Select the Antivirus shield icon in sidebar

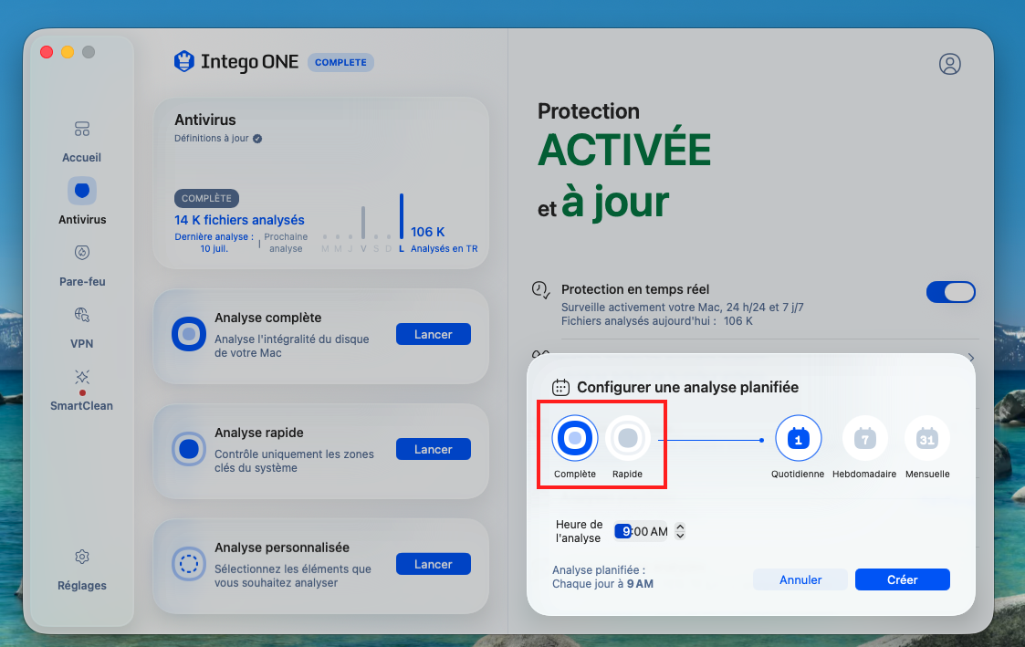point(82,191)
